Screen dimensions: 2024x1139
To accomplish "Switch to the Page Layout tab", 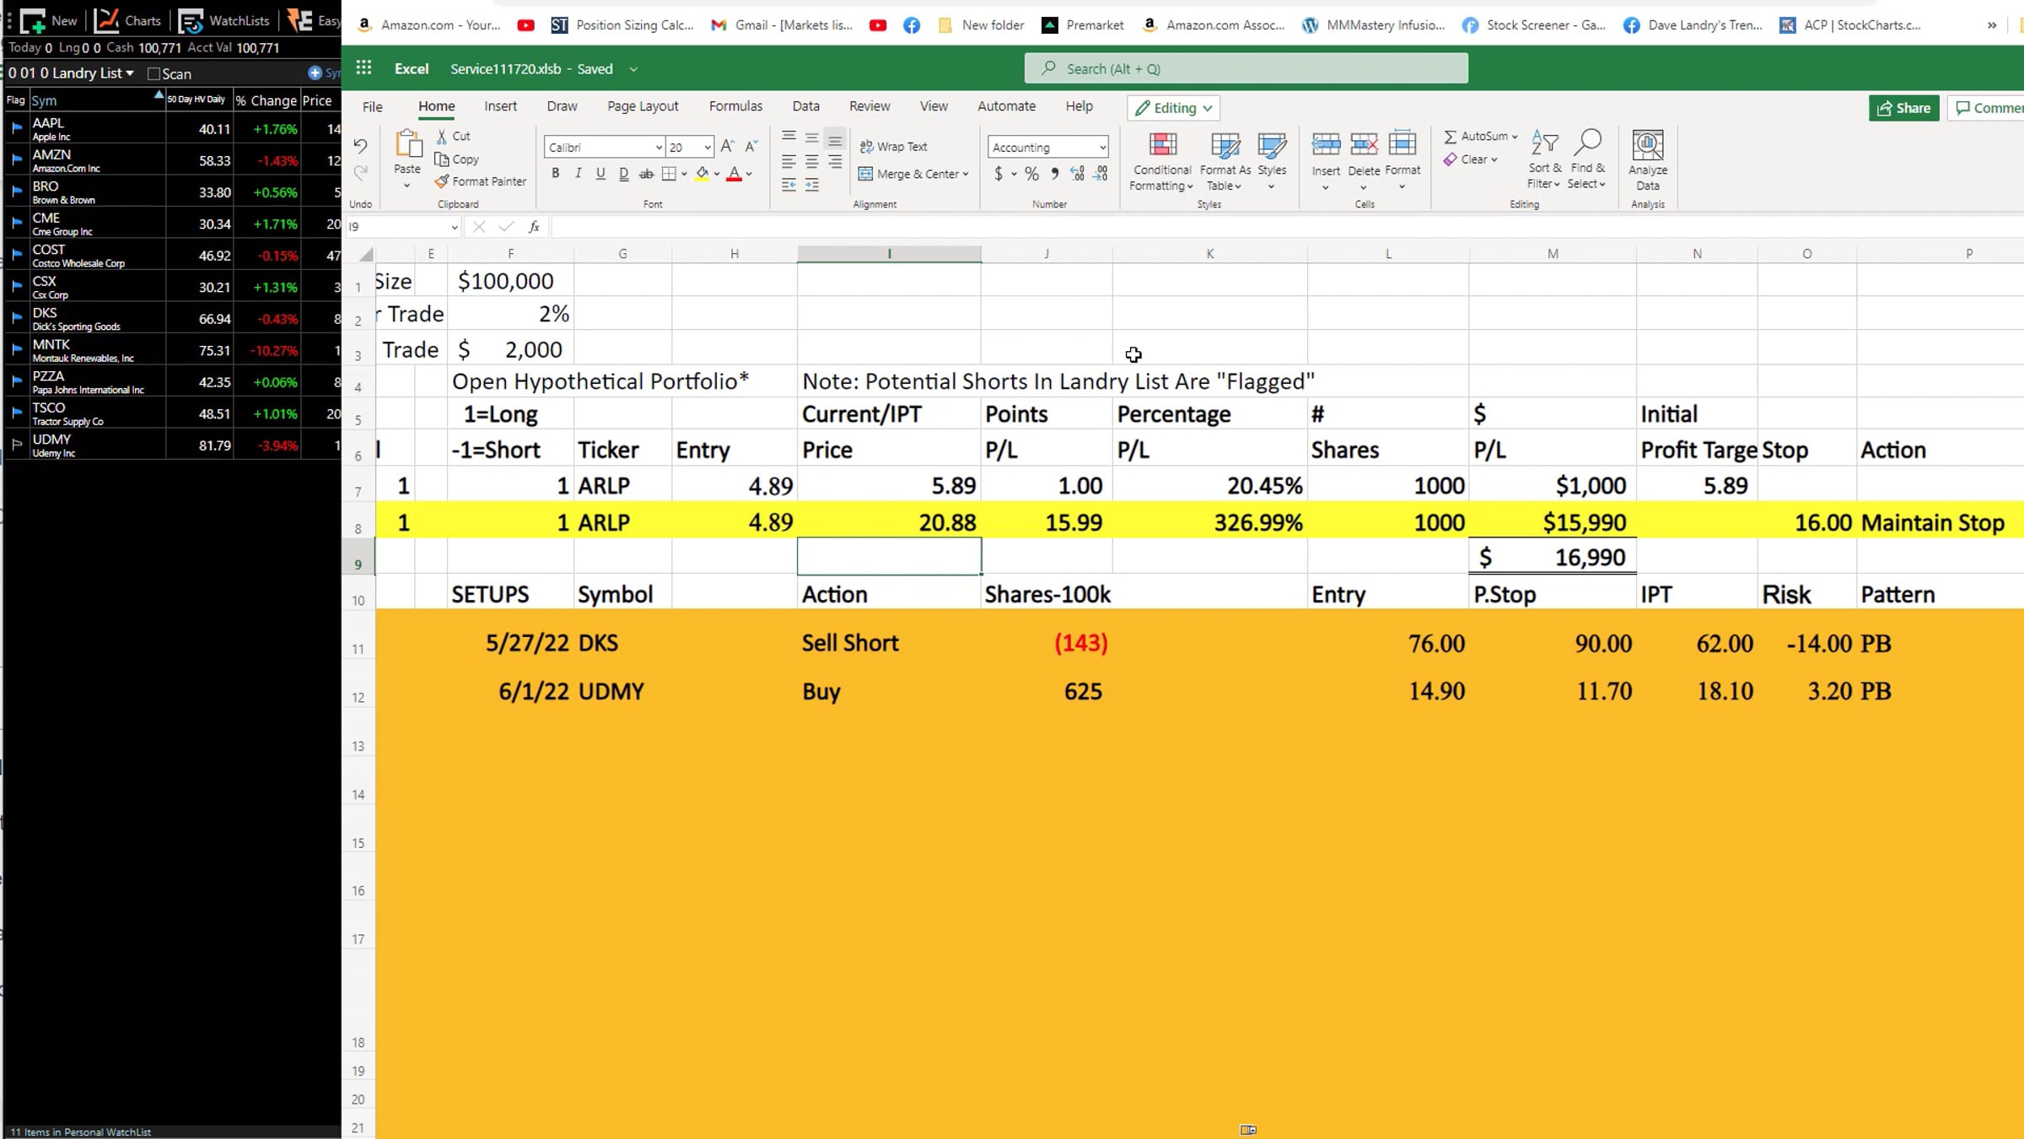I will click(x=643, y=106).
